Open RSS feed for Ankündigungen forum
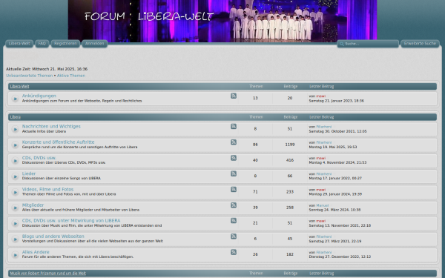This screenshot has width=445, height=278. 234,96
